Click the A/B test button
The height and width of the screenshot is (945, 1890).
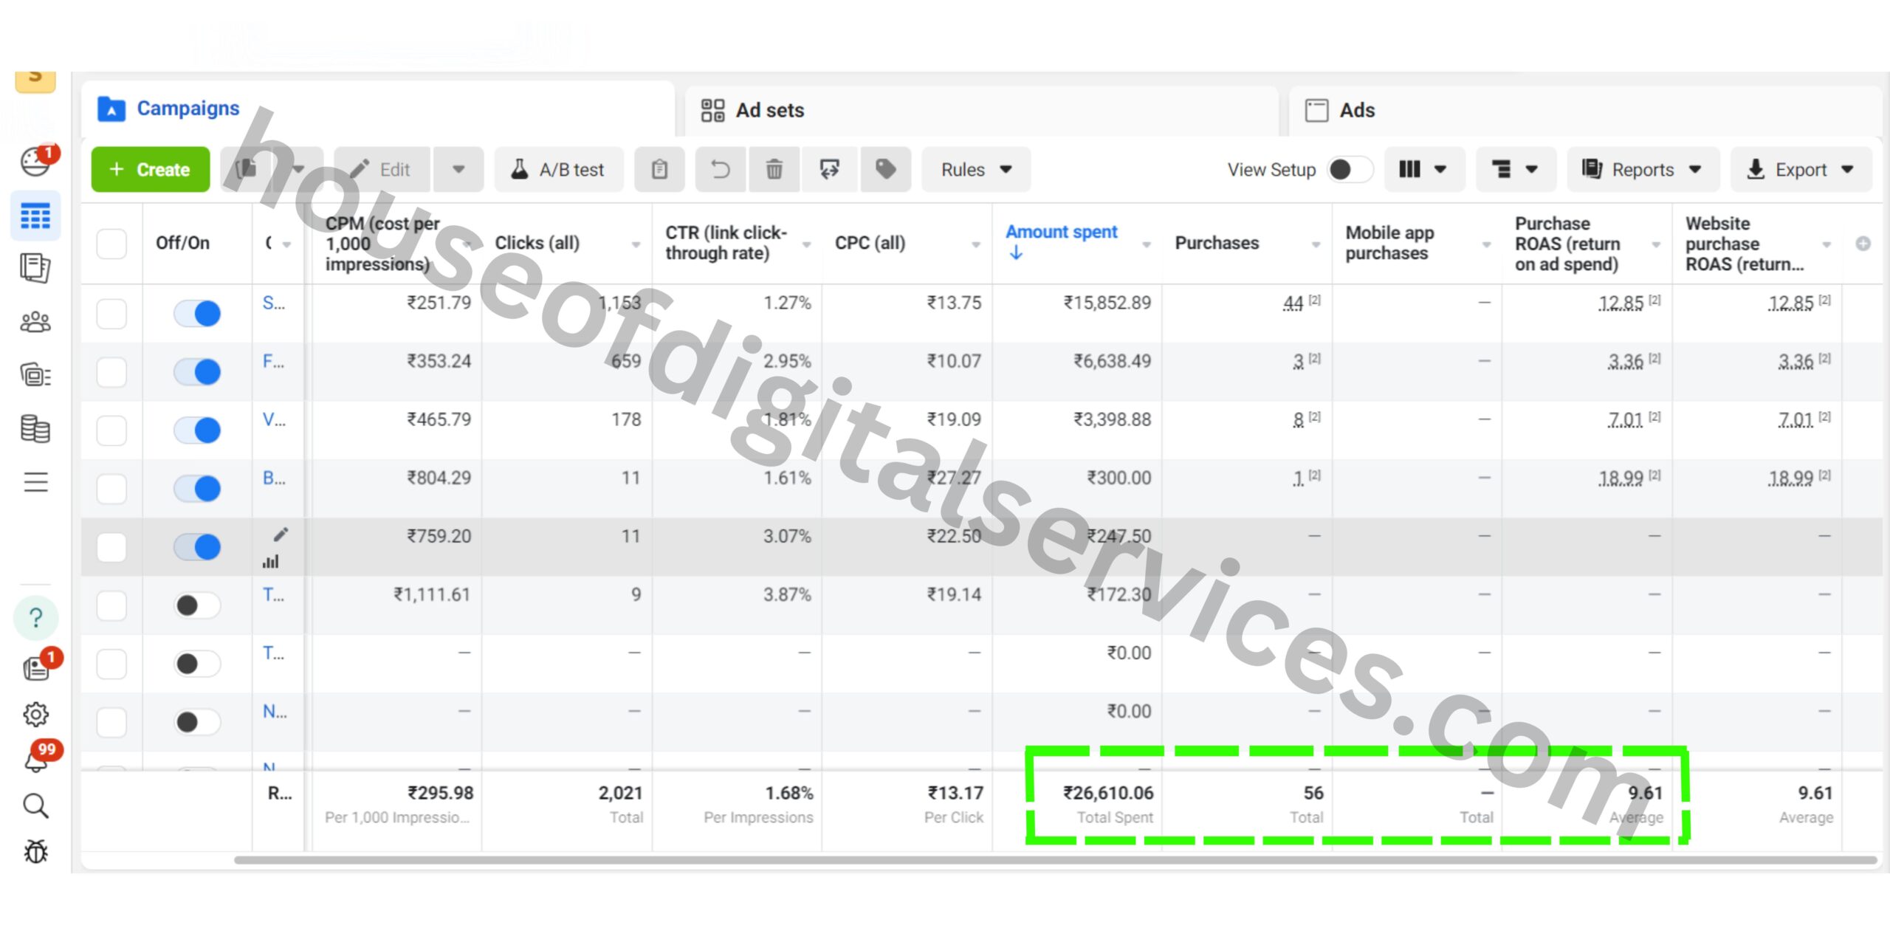coord(558,170)
